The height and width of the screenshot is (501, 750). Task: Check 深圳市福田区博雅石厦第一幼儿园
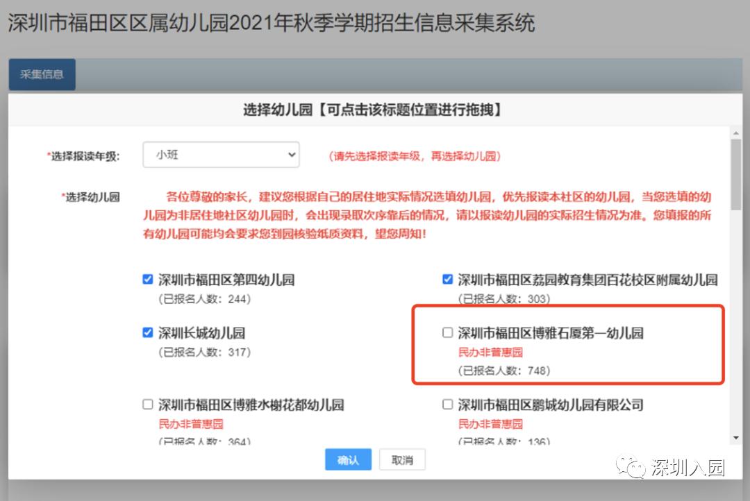(447, 332)
